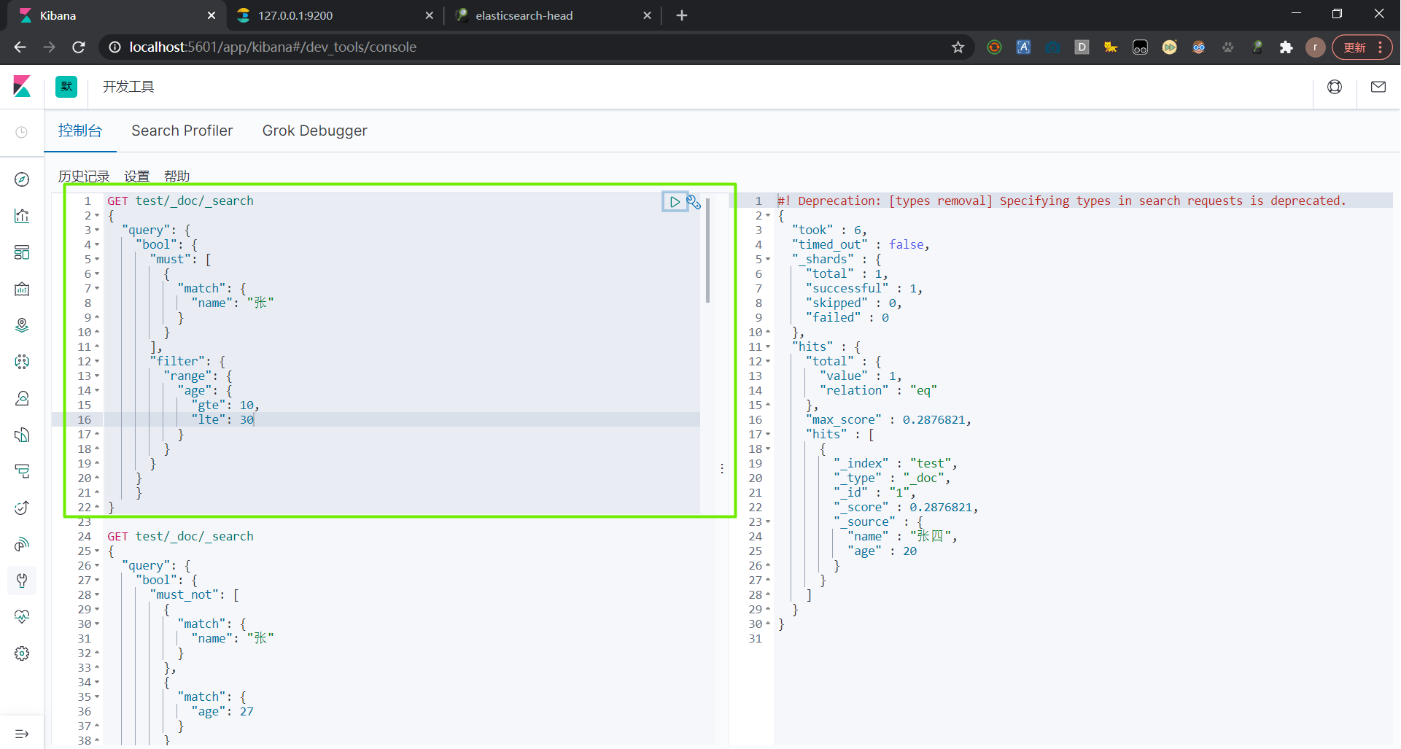Select the Kibana browser tab
1401x749 pixels.
117,15
